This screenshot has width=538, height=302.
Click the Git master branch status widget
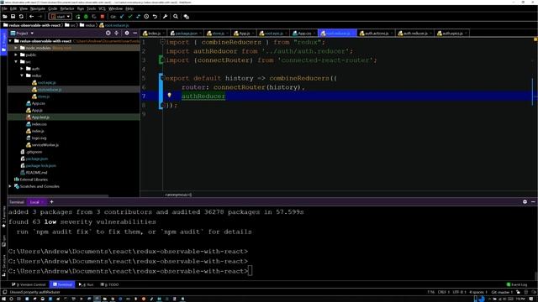pos(501,292)
